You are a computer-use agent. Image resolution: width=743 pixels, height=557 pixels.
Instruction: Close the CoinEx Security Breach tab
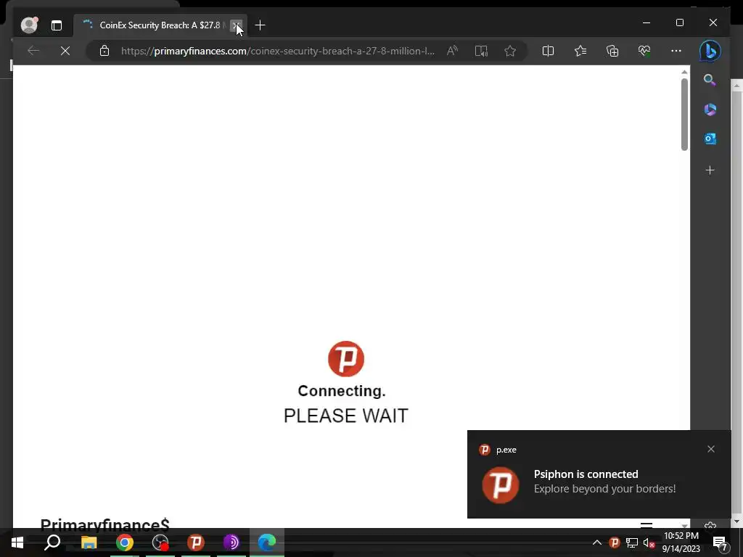tap(236, 25)
